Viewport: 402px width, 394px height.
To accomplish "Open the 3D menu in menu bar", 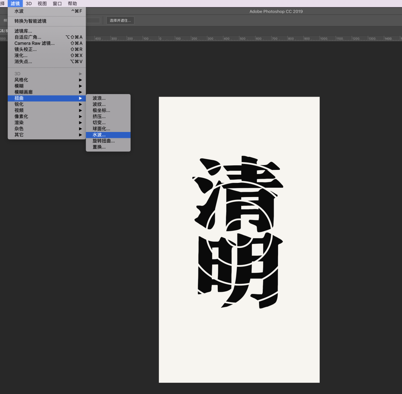I will tap(29, 3).
